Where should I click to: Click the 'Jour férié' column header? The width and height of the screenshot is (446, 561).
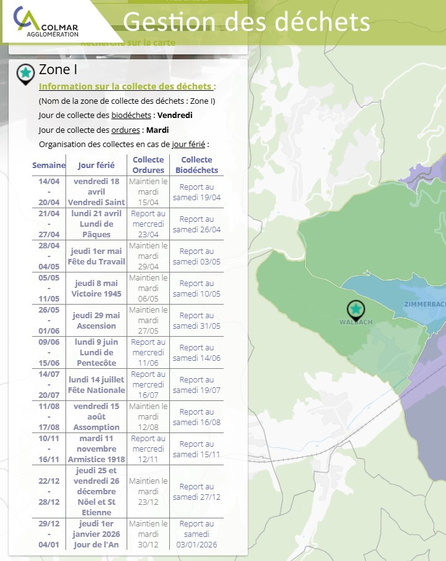point(96,165)
